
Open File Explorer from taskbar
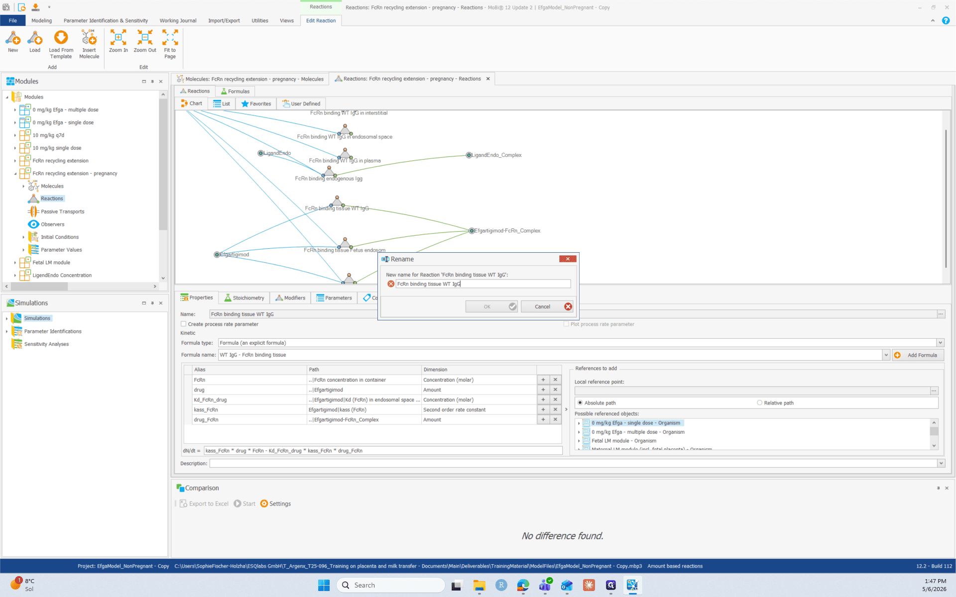[479, 585]
